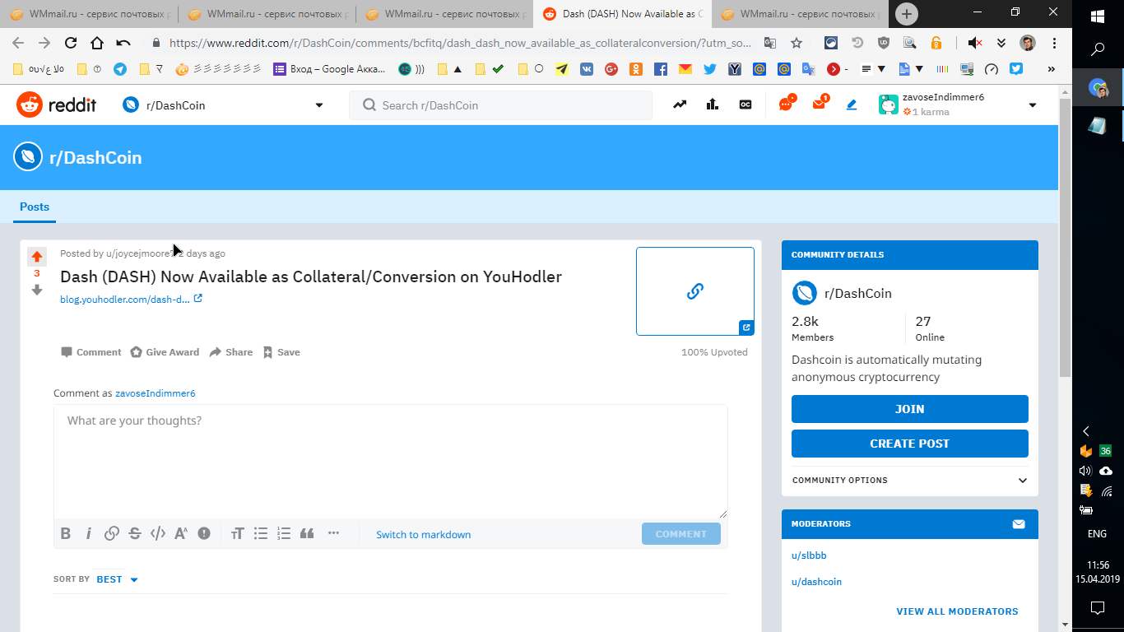The image size is (1124, 632).
Task: Save the post
Action: [x=281, y=352]
